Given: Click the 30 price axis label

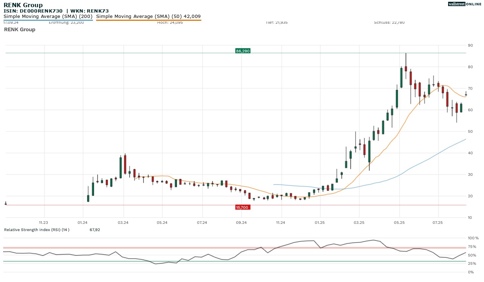Looking at the screenshot, I should coord(470,174).
